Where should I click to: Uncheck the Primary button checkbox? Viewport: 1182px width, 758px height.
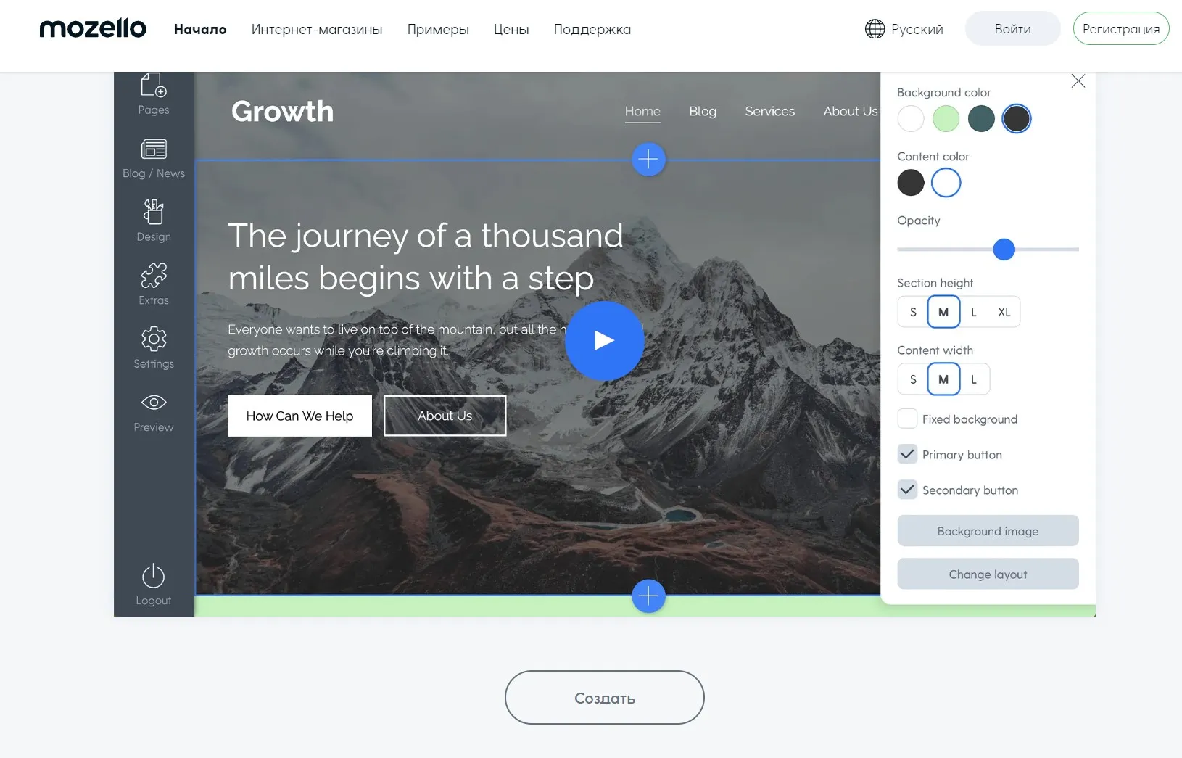(907, 454)
